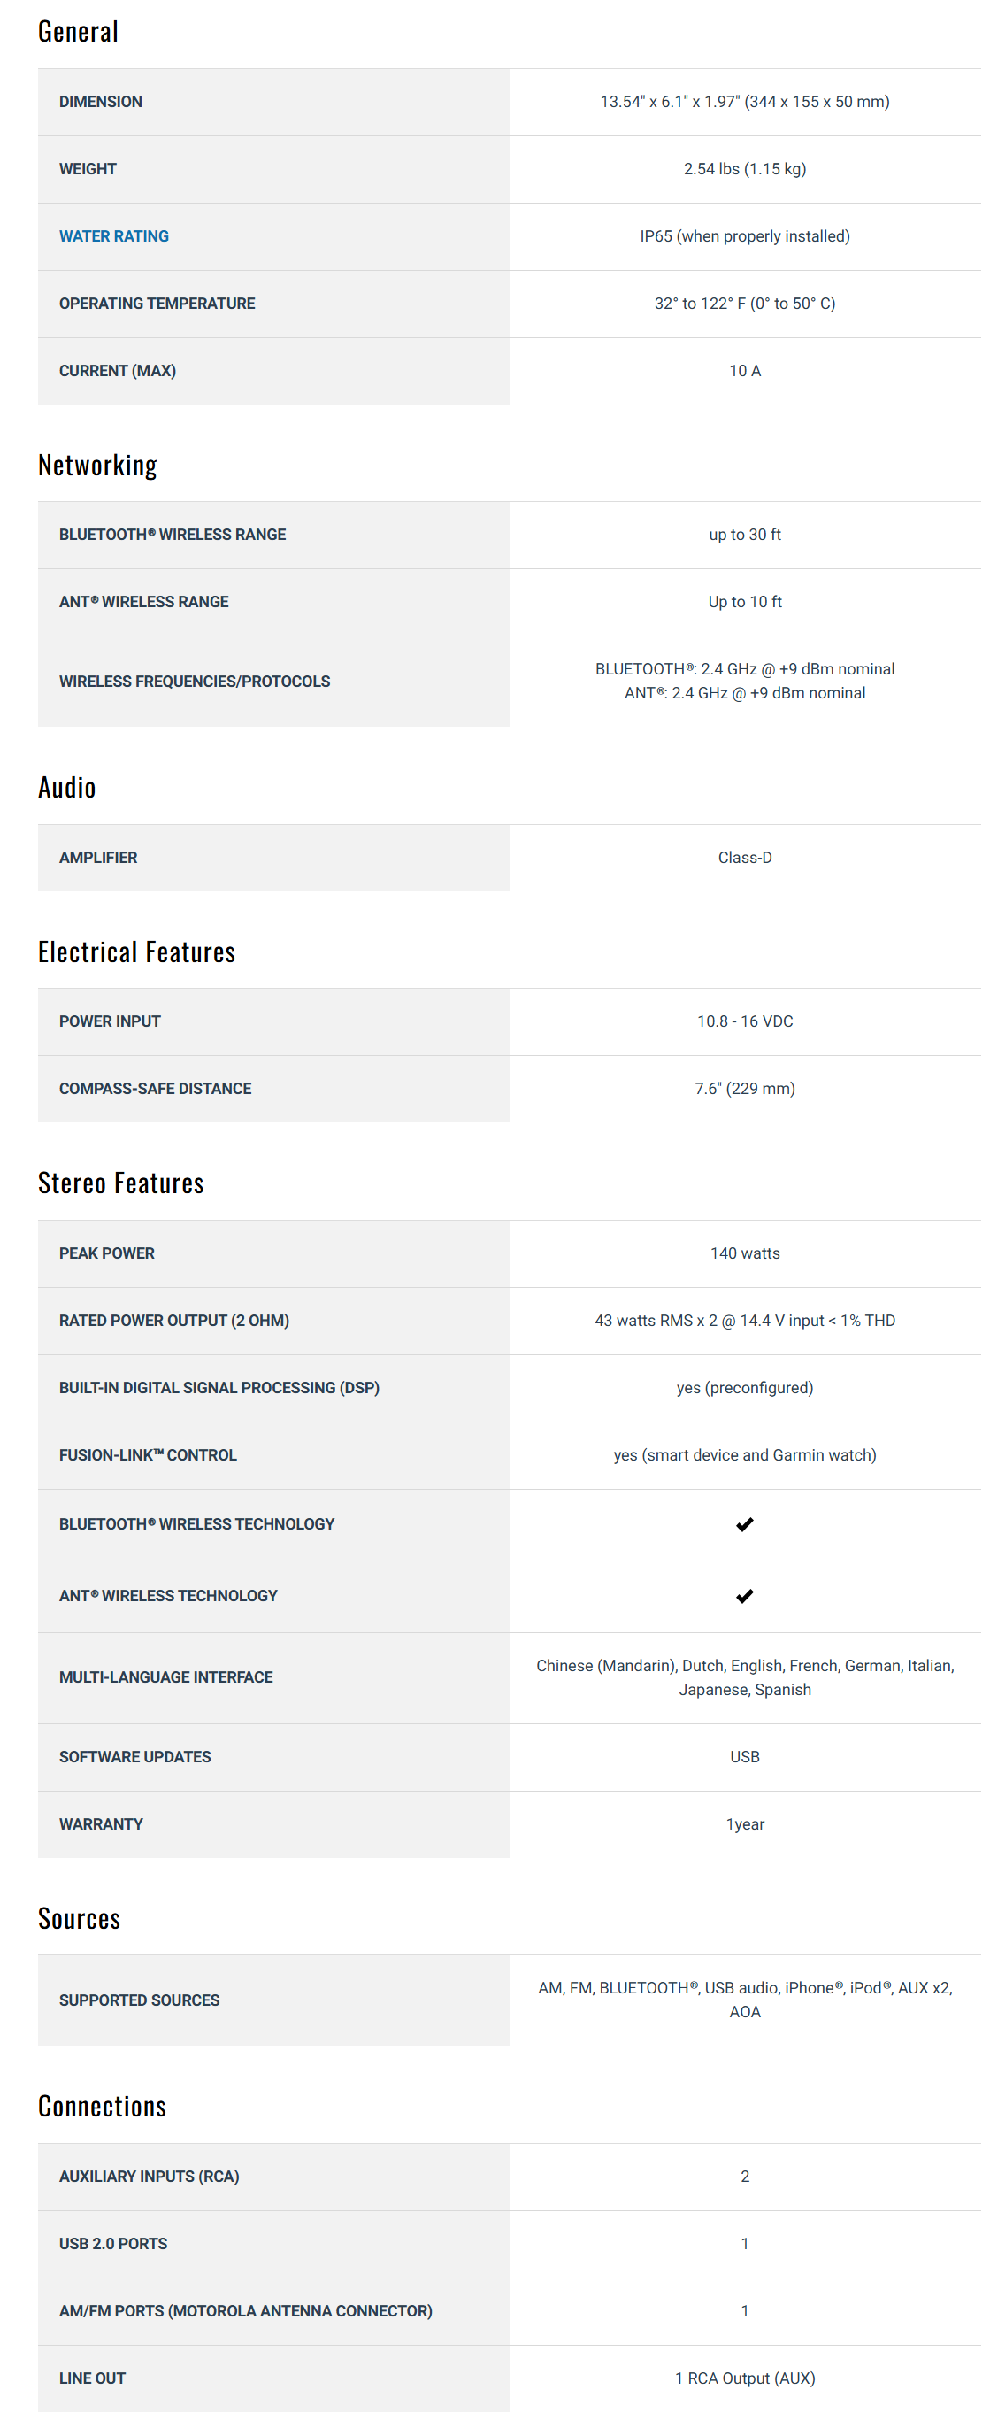Click the Compass-Safe Distance label

click(156, 1089)
